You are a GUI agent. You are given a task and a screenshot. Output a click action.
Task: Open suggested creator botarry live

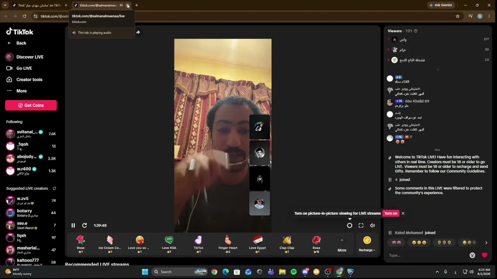click(31, 213)
